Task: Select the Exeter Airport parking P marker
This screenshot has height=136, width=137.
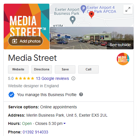Action: (x=83, y=9)
